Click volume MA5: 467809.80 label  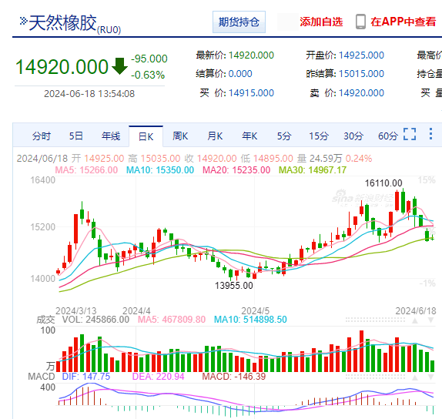[x=172, y=320]
